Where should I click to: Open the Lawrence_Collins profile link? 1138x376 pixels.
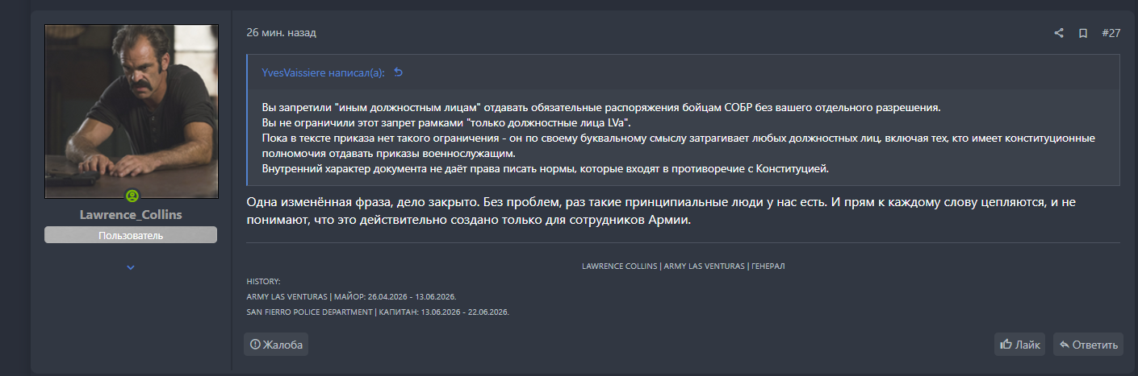(x=131, y=214)
